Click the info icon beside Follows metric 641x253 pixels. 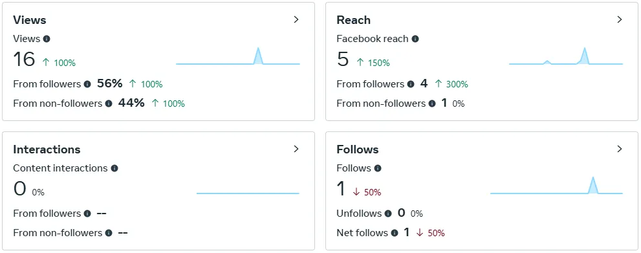(378, 168)
